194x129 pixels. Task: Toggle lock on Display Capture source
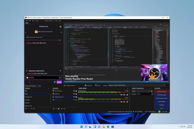[76, 97]
